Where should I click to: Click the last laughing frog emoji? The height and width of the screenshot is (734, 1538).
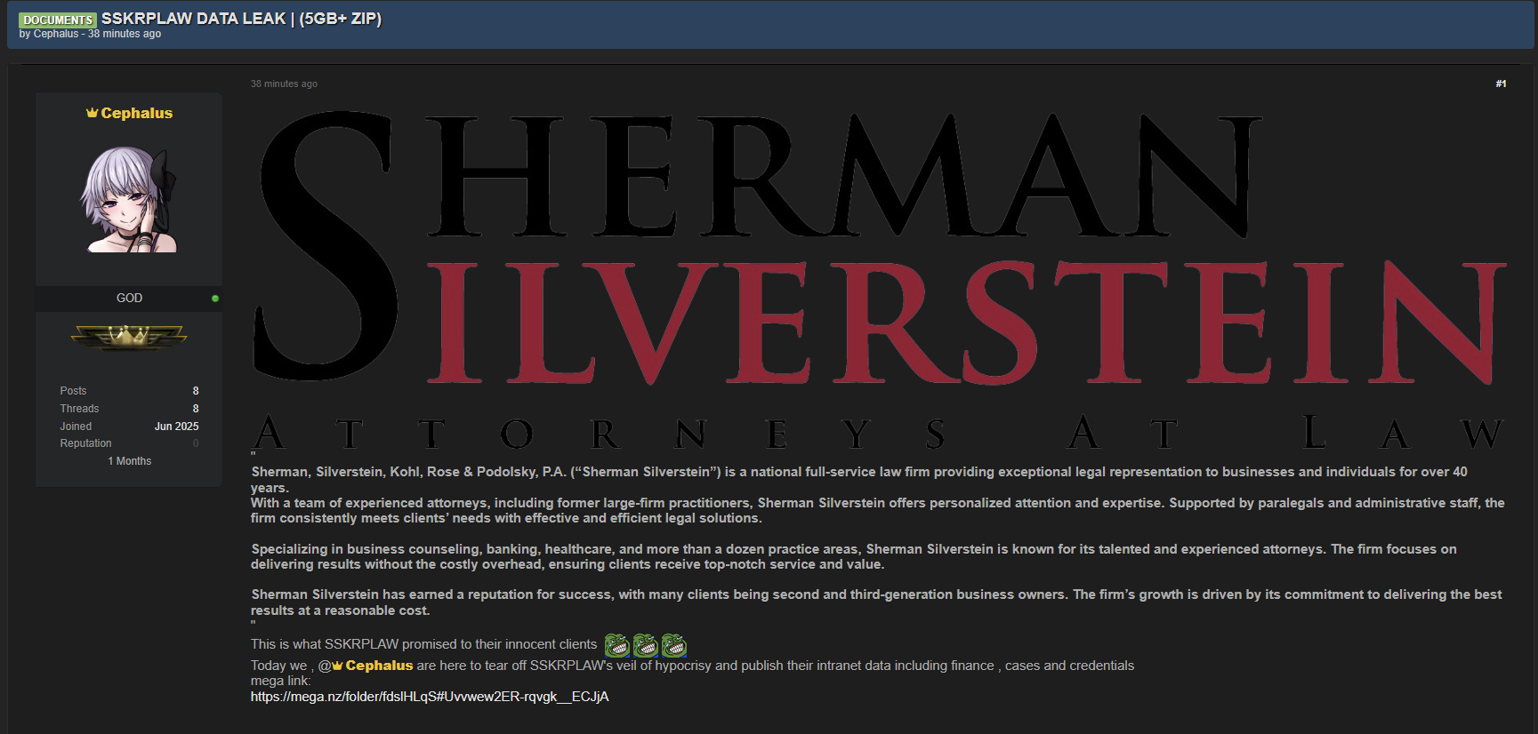[x=673, y=645]
